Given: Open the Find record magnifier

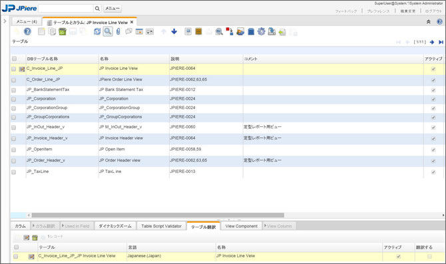Looking at the screenshot, I should click(x=108, y=31).
